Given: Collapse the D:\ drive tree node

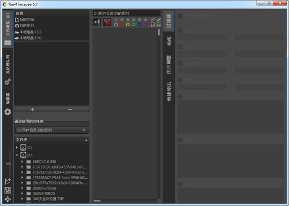Looking at the screenshot, I should tap(17, 155).
